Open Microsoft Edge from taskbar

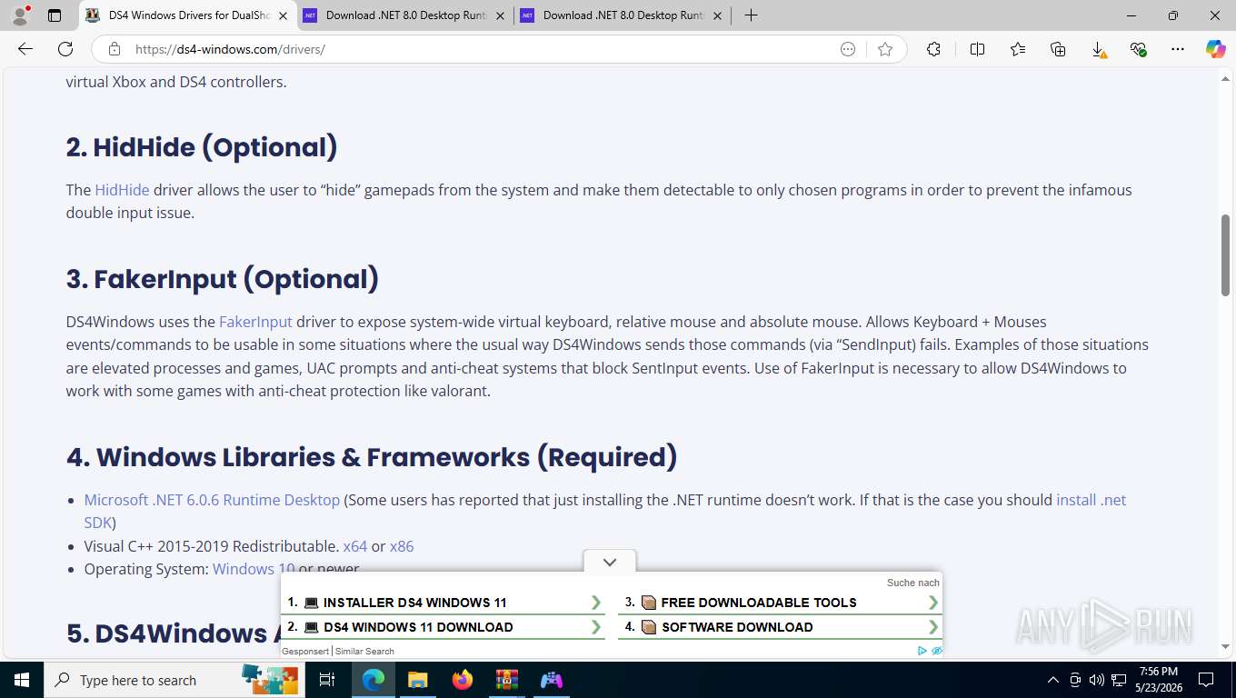(374, 680)
